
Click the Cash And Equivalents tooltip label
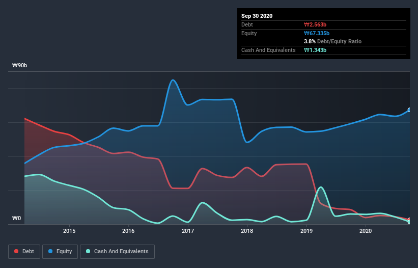[268, 50]
